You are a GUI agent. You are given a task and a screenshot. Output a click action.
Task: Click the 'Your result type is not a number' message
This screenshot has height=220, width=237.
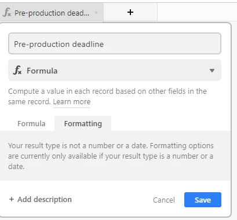click(x=111, y=156)
